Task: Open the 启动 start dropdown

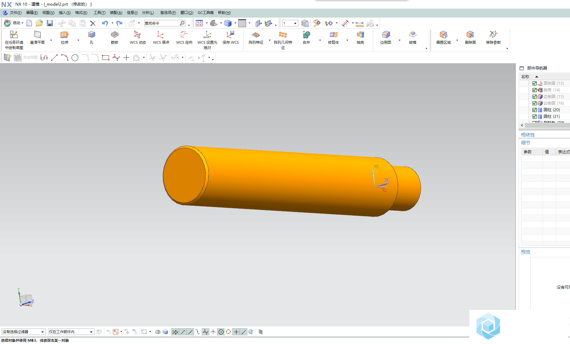Action: pyautogui.click(x=14, y=23)
